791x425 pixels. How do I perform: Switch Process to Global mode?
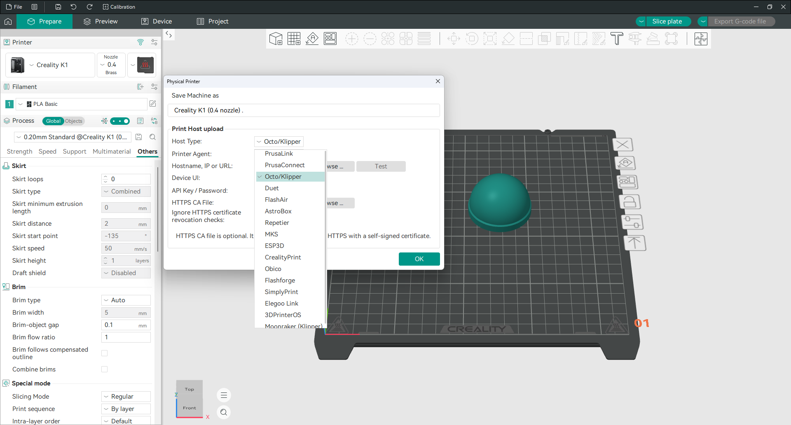(x=53, y=121)
